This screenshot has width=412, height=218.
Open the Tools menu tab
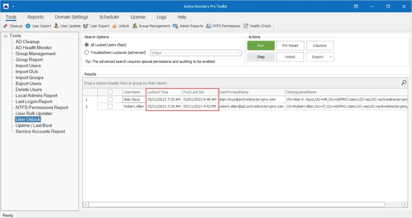click(11, 17)
